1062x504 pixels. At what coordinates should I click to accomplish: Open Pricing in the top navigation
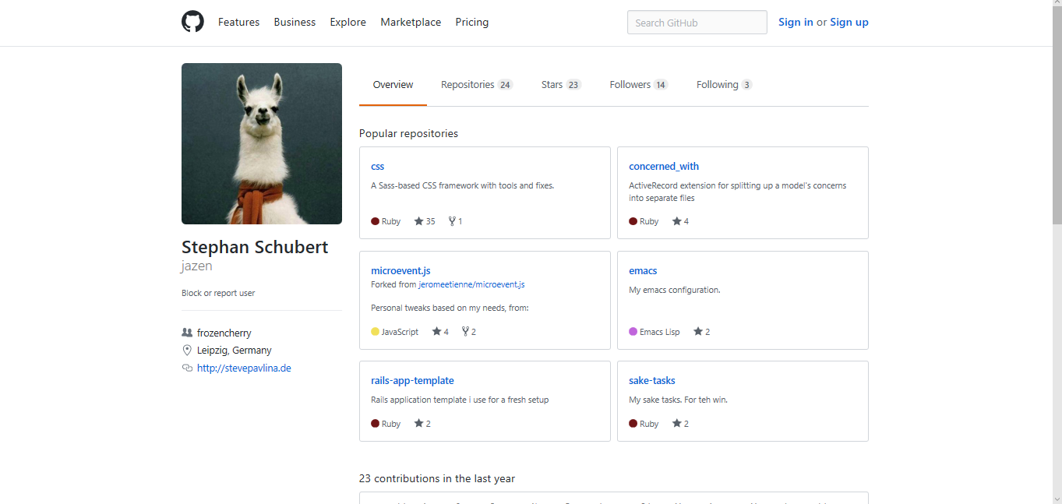click(472, 23)
